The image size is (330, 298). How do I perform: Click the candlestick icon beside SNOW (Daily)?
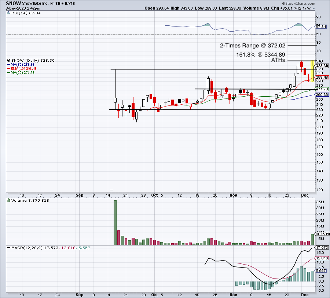click(x=9, y=60)
